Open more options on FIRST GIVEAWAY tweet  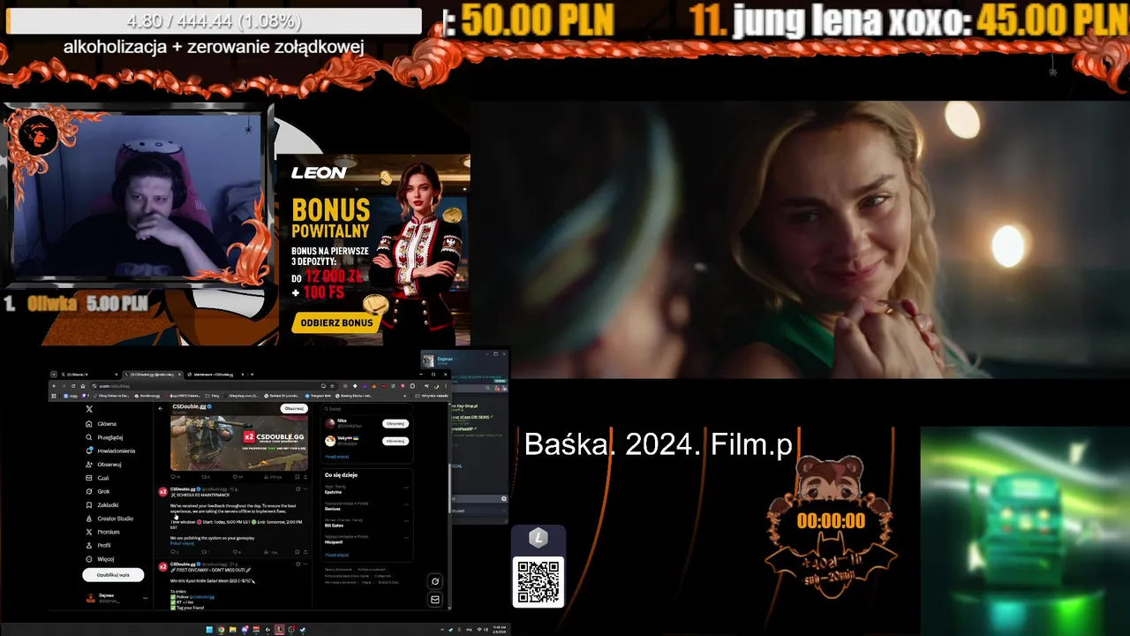[305, 564]
